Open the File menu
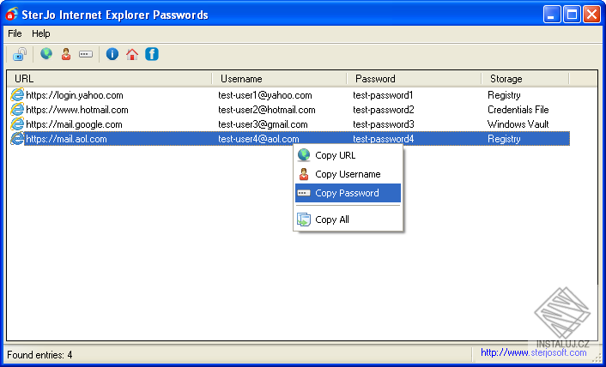Image resolution: width=606 pixels, height=367 pixels. (x=15, y=33)
